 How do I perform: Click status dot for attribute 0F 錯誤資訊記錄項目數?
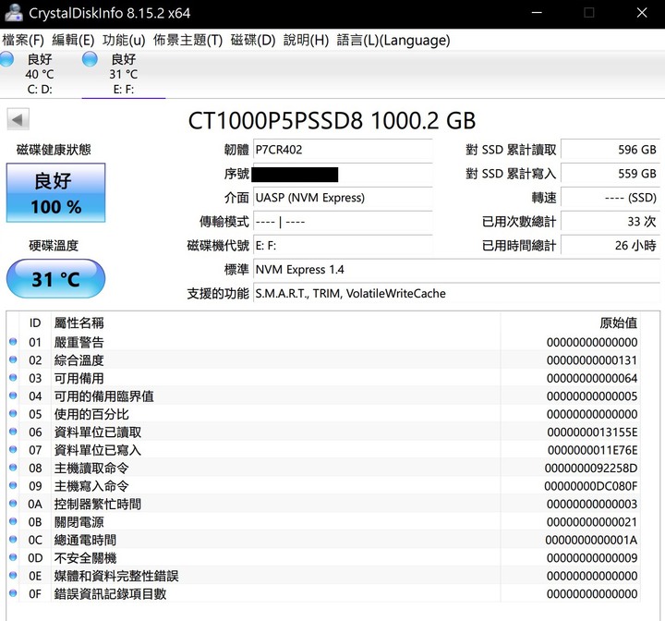click(13, 593)
